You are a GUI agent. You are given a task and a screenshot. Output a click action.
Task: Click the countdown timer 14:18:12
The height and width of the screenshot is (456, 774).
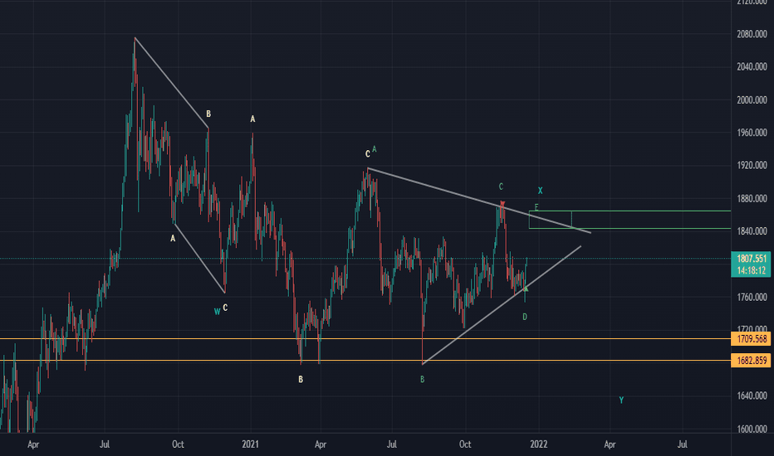(752, 270)
